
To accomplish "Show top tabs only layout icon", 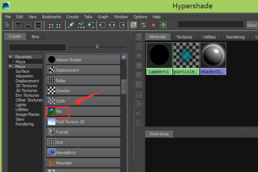I will [18, 25].
